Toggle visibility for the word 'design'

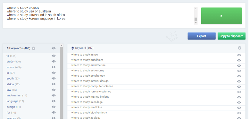pos(54,107)
